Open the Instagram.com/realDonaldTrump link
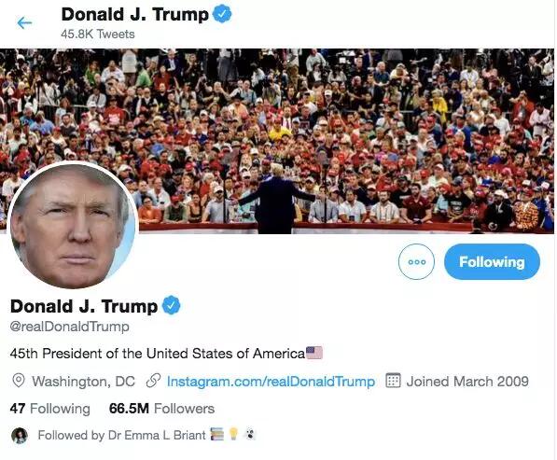Viewport: 557px width, 460px height. click(x=271, y=381)
